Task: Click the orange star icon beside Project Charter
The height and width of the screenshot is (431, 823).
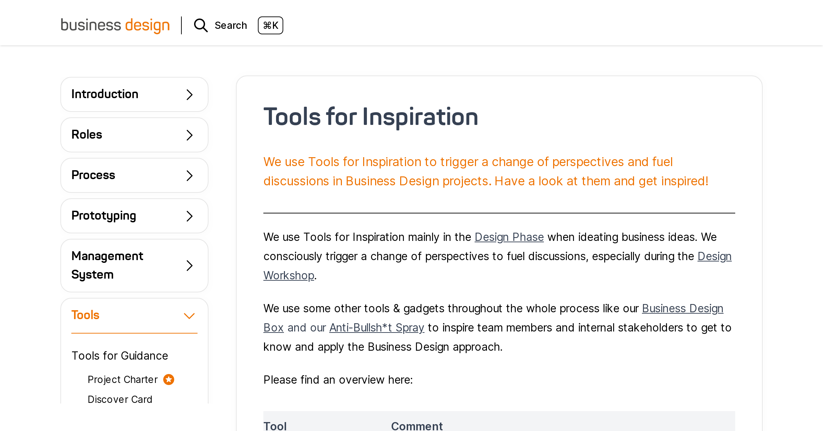Action: click(168, 380)
